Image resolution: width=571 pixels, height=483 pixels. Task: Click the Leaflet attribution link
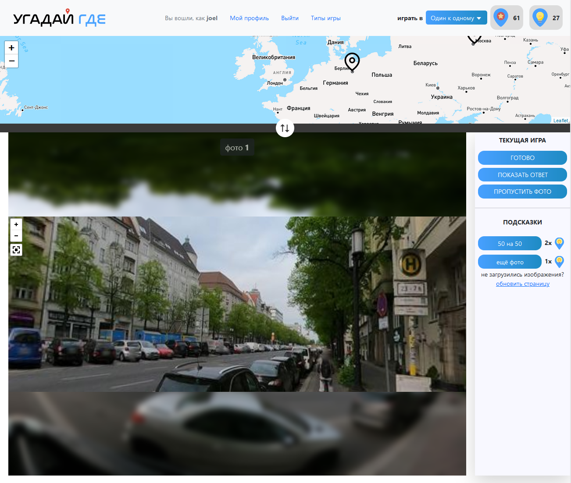tap(560, 121)
